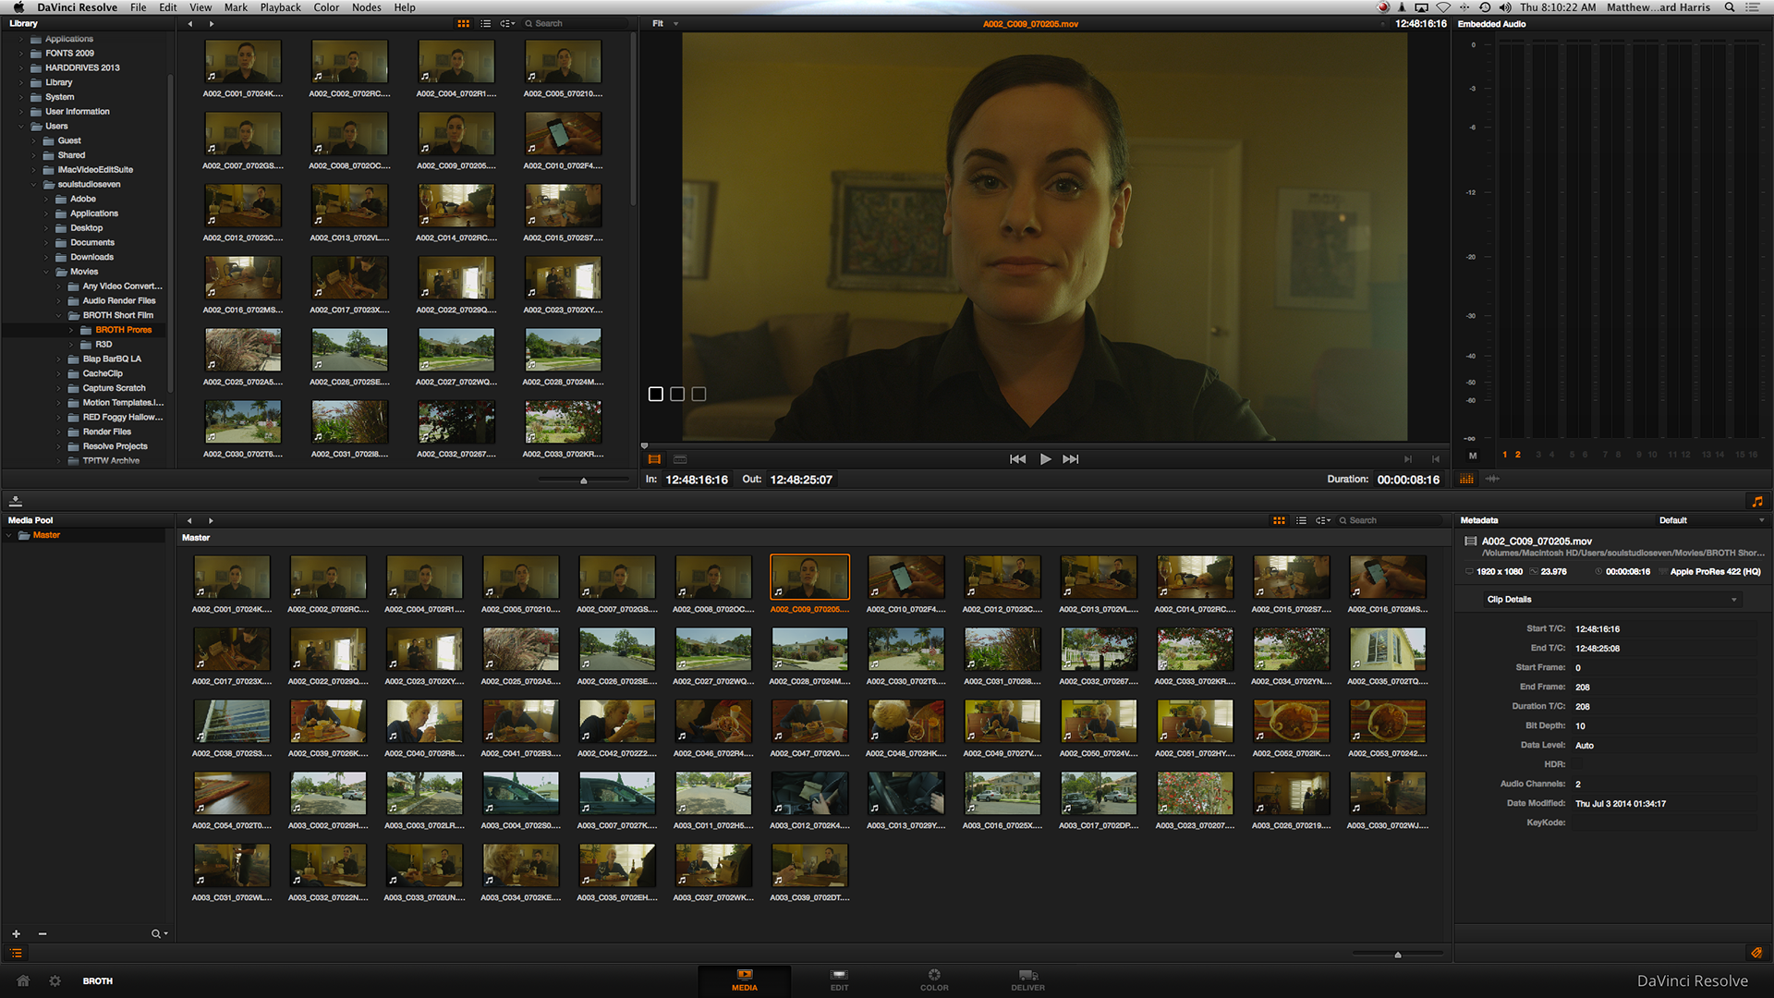The height and width of the screenshot is (998, 1774).
Task: Click the plus button under Media Pool
Action: coord(16,934)
